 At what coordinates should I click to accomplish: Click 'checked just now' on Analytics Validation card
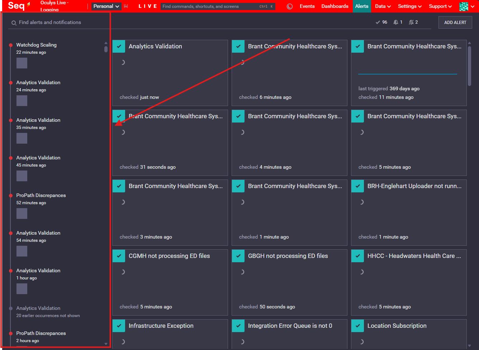click(139, 97)
